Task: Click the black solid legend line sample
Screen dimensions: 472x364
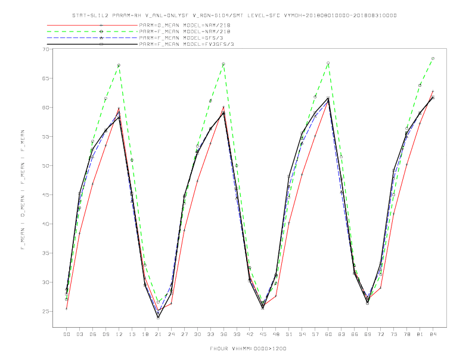Action: [x=92, y=44]
